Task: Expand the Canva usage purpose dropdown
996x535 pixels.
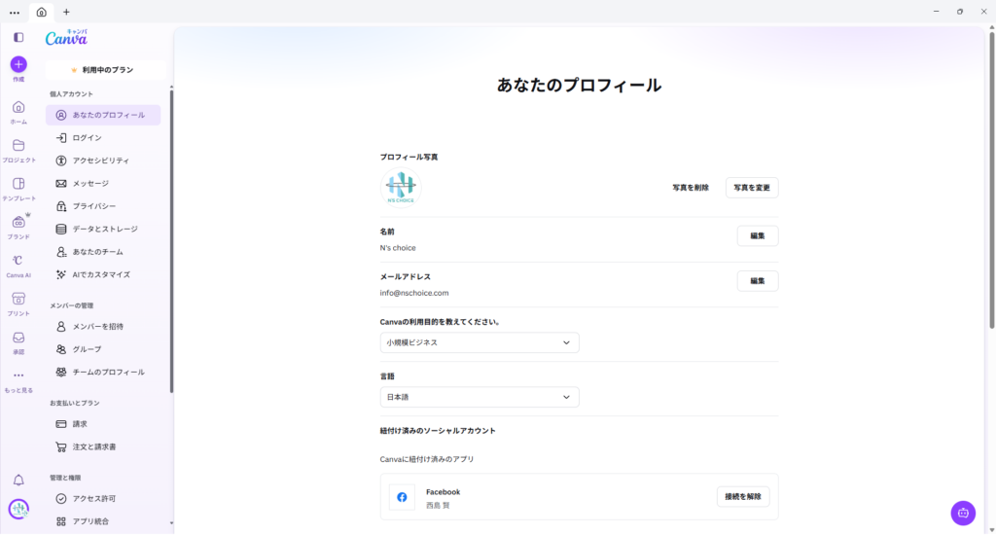Action: click(x=480, y=342)
